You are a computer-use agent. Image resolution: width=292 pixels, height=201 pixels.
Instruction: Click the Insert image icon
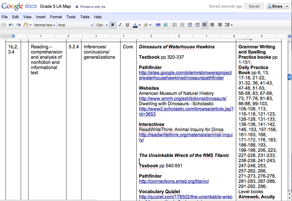point(165,25)
